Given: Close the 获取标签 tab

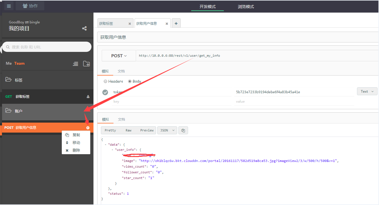Looking at the screenshot, I should 130,24.
